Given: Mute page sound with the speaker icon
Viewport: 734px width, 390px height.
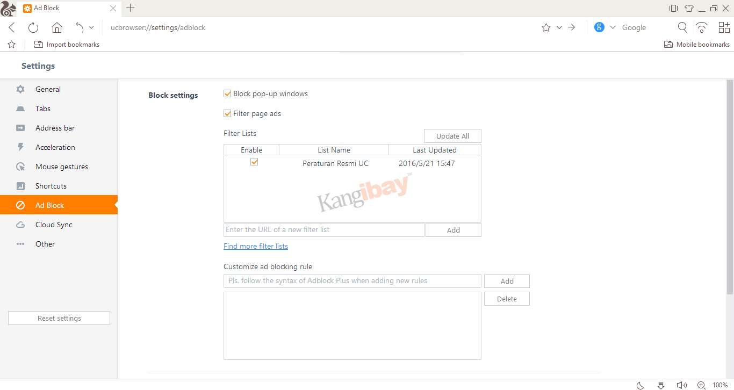Looking at the screenshot, I should (x=681, y=385).
